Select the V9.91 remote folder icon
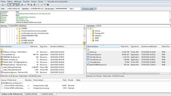The height and width of the screenshot is (96, 171). tap(93, 41)
